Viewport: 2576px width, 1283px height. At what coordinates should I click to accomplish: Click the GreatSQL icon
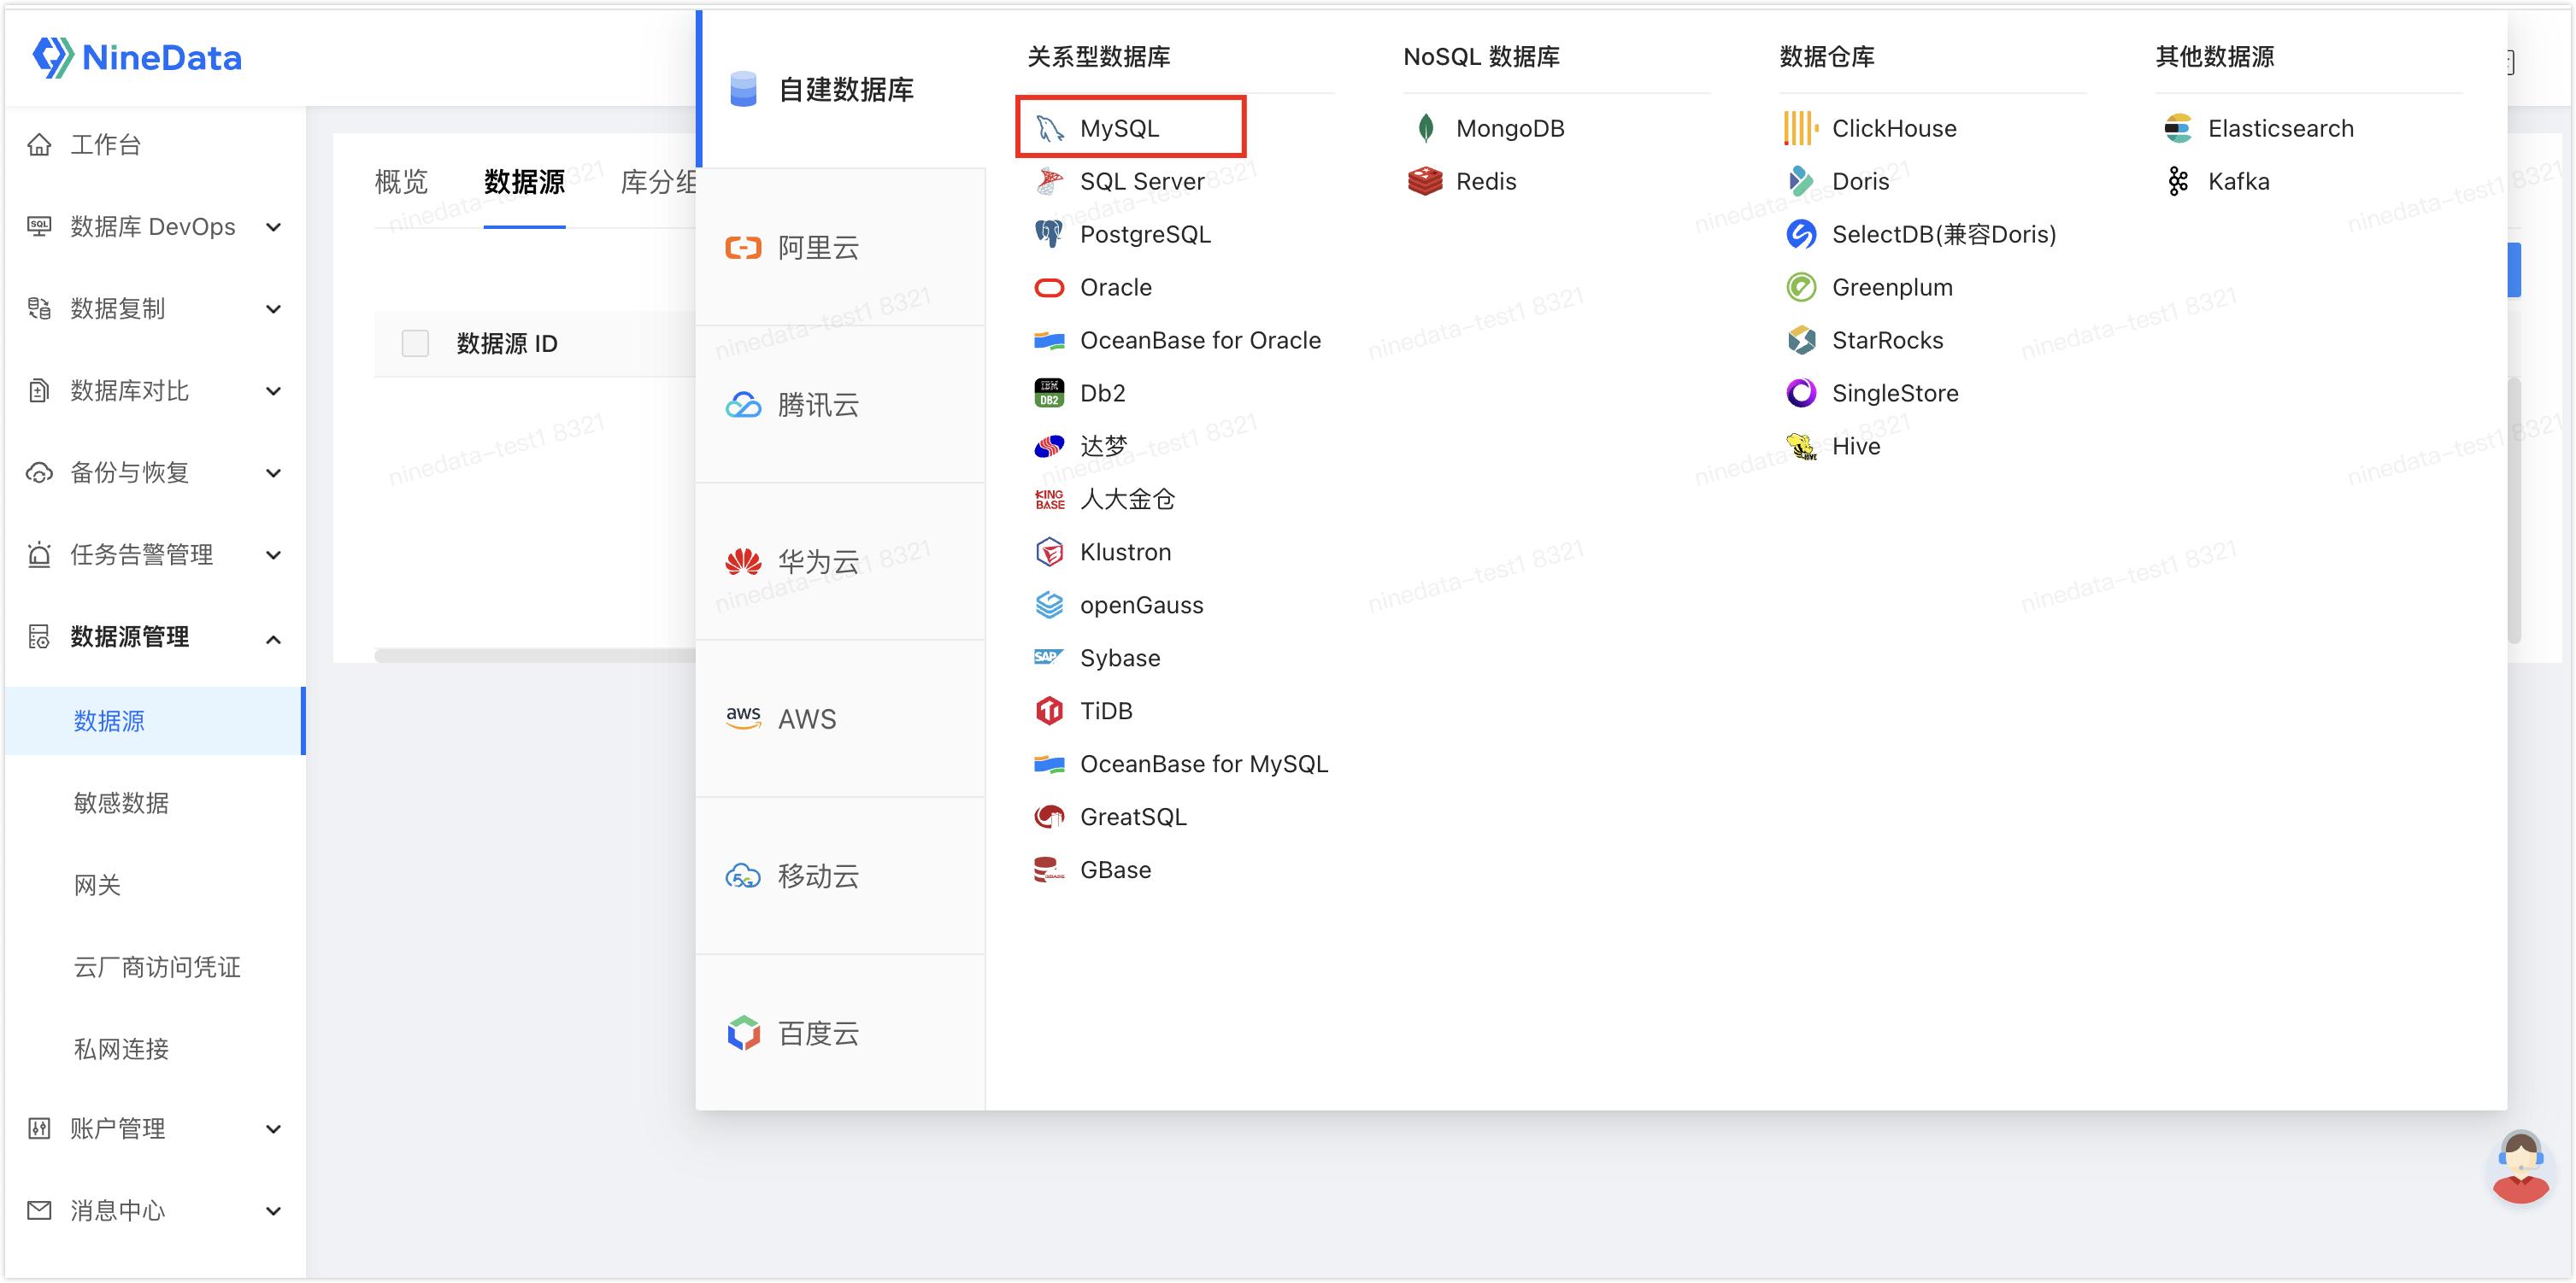[1049, 817]
